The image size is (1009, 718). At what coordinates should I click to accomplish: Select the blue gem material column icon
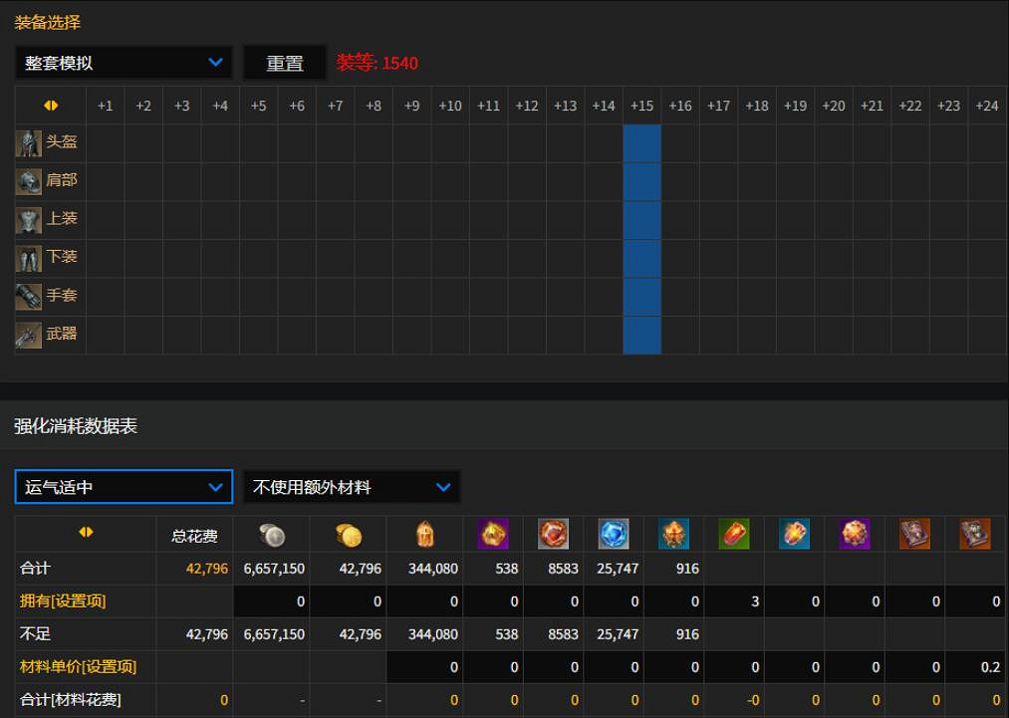coord(614,534)
